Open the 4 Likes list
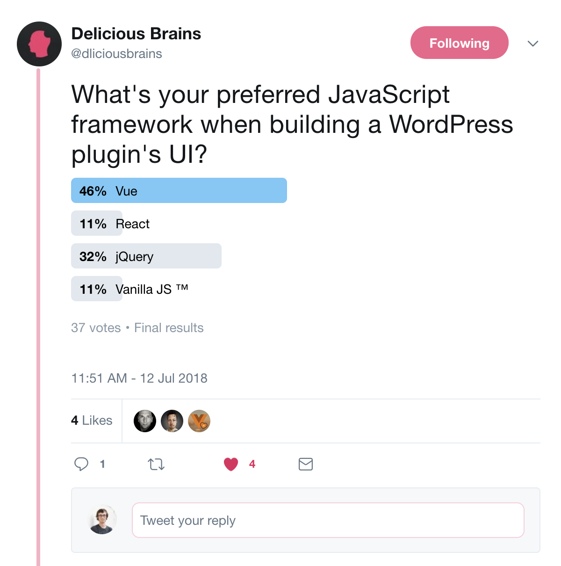The image size is (561, 566). (x=92, y=421)
